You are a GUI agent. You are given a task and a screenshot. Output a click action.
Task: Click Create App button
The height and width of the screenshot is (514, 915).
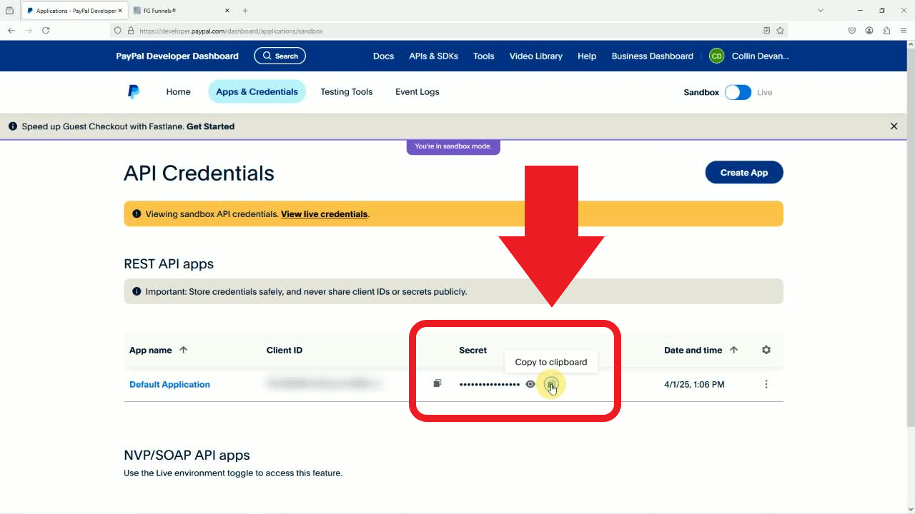tap(744, 172)
